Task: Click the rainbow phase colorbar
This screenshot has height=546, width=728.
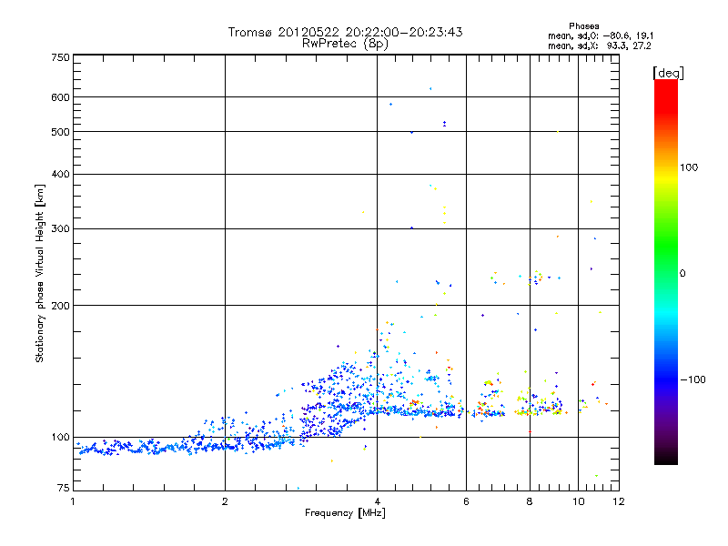Action: tap(666, 271)
